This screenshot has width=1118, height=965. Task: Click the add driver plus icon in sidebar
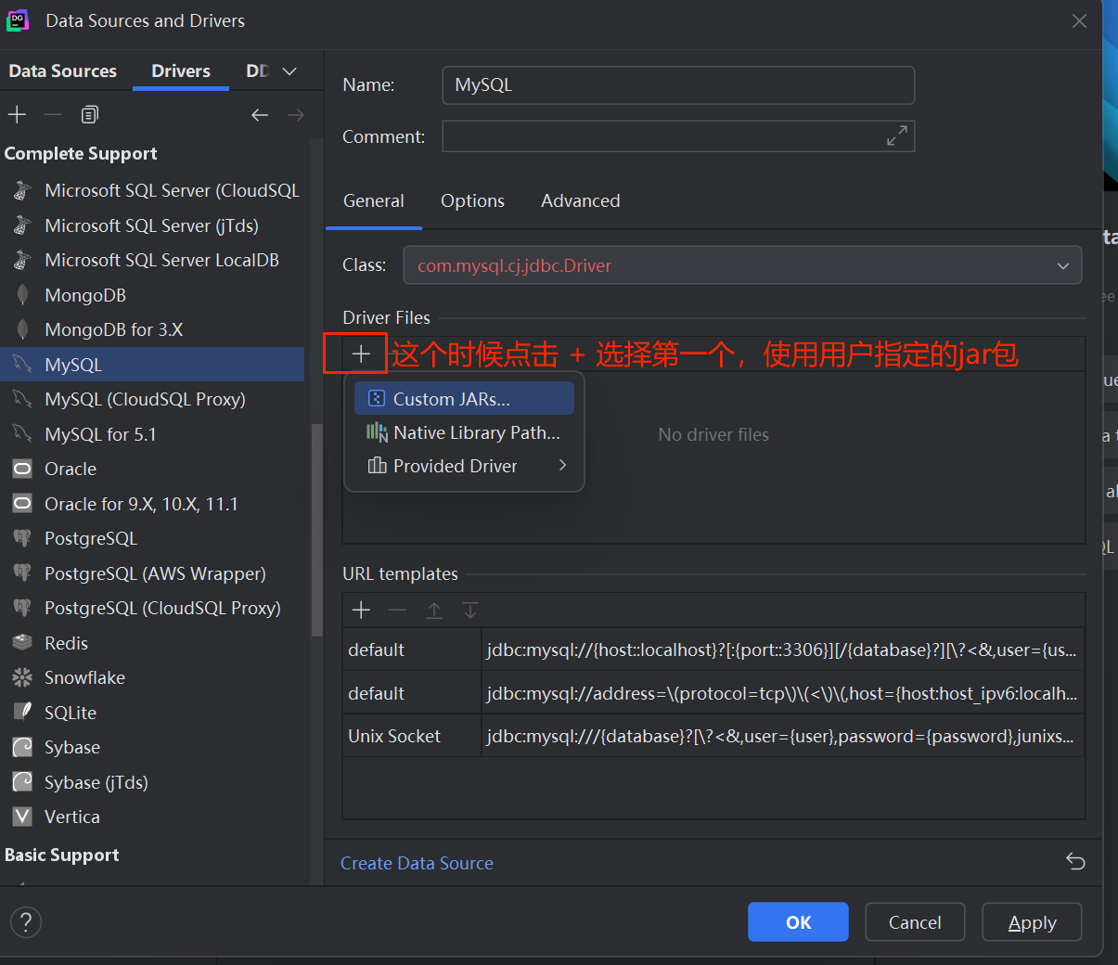click(17, 115)
